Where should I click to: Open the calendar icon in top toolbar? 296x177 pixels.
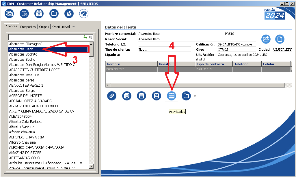click(x=39, y=14)
